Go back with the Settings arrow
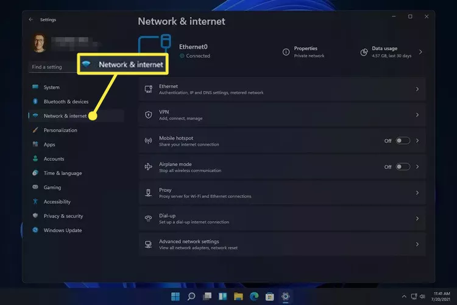 tap(31, 20)
